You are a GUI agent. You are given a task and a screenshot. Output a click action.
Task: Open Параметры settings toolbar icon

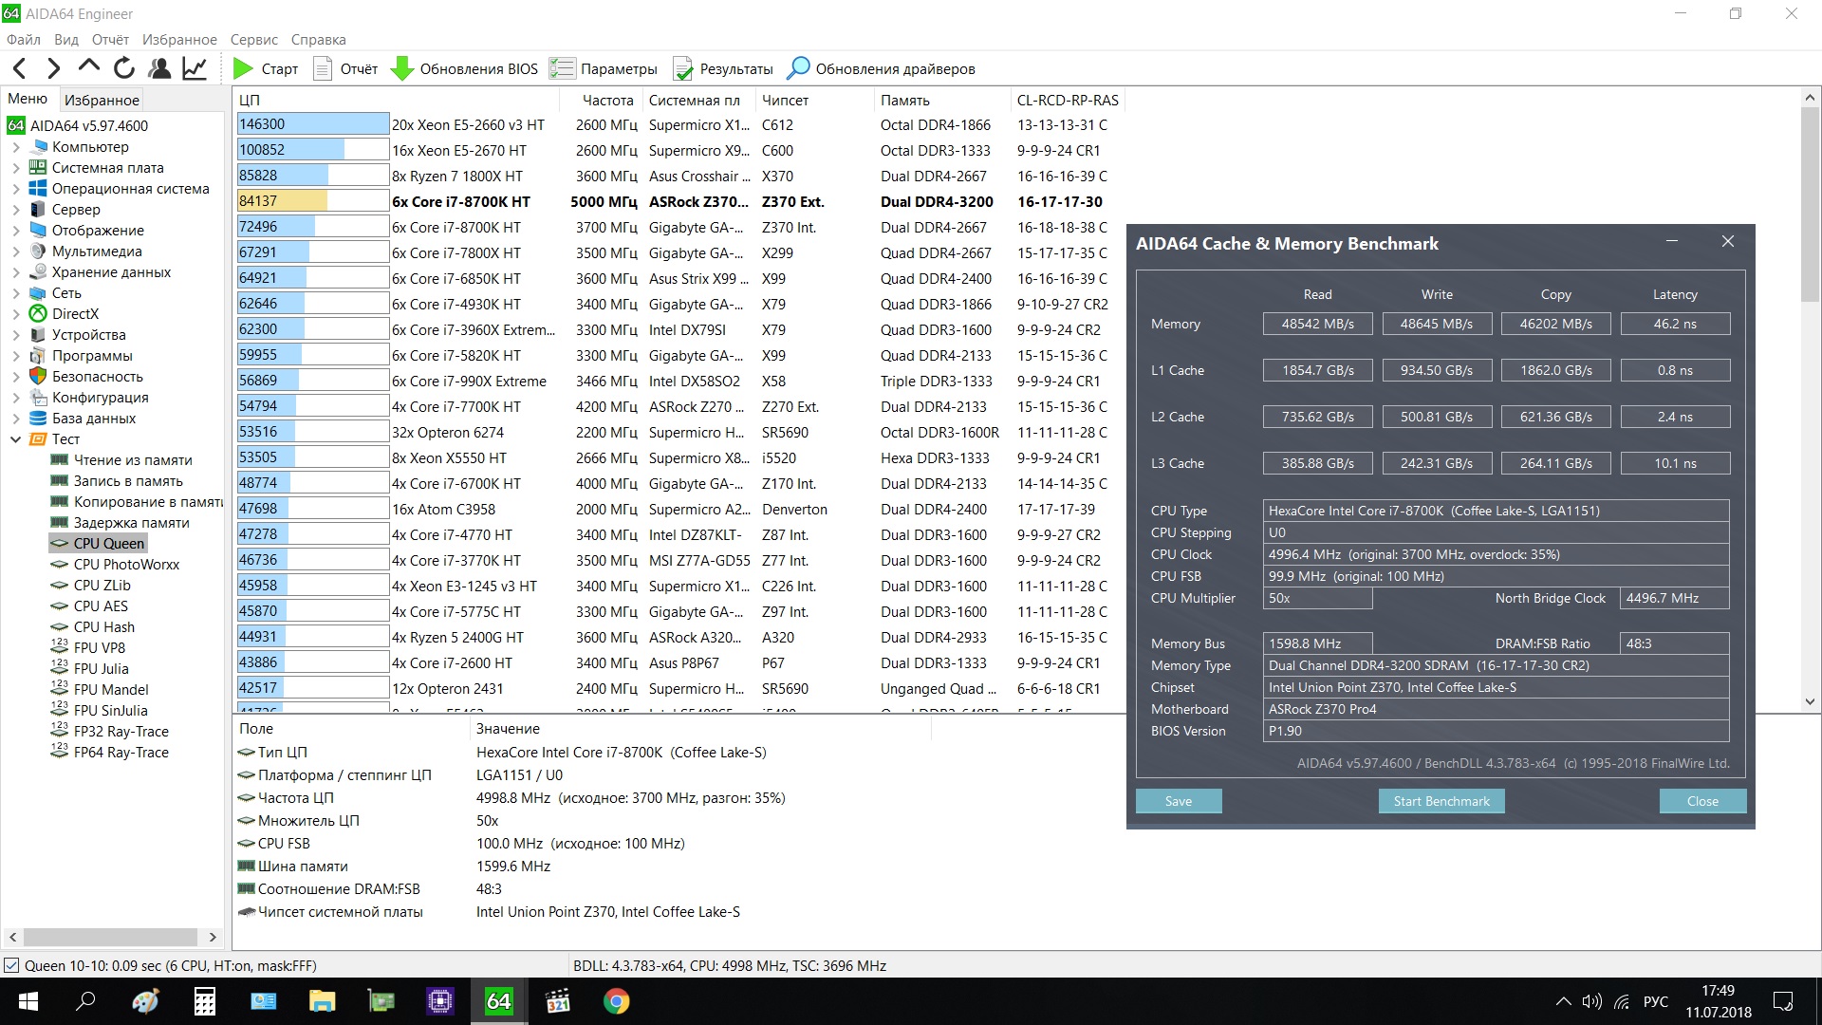click(563, 68)
